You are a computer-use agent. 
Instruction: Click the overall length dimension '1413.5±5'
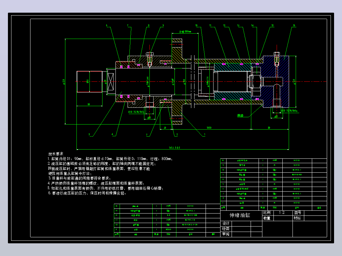click(174, 148)
